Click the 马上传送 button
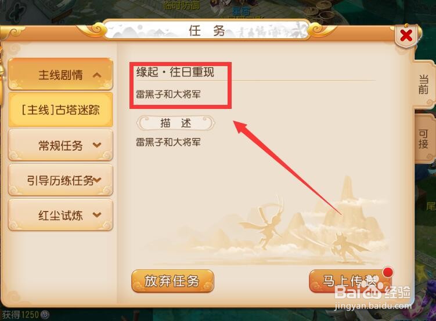 tap(350, 281)
